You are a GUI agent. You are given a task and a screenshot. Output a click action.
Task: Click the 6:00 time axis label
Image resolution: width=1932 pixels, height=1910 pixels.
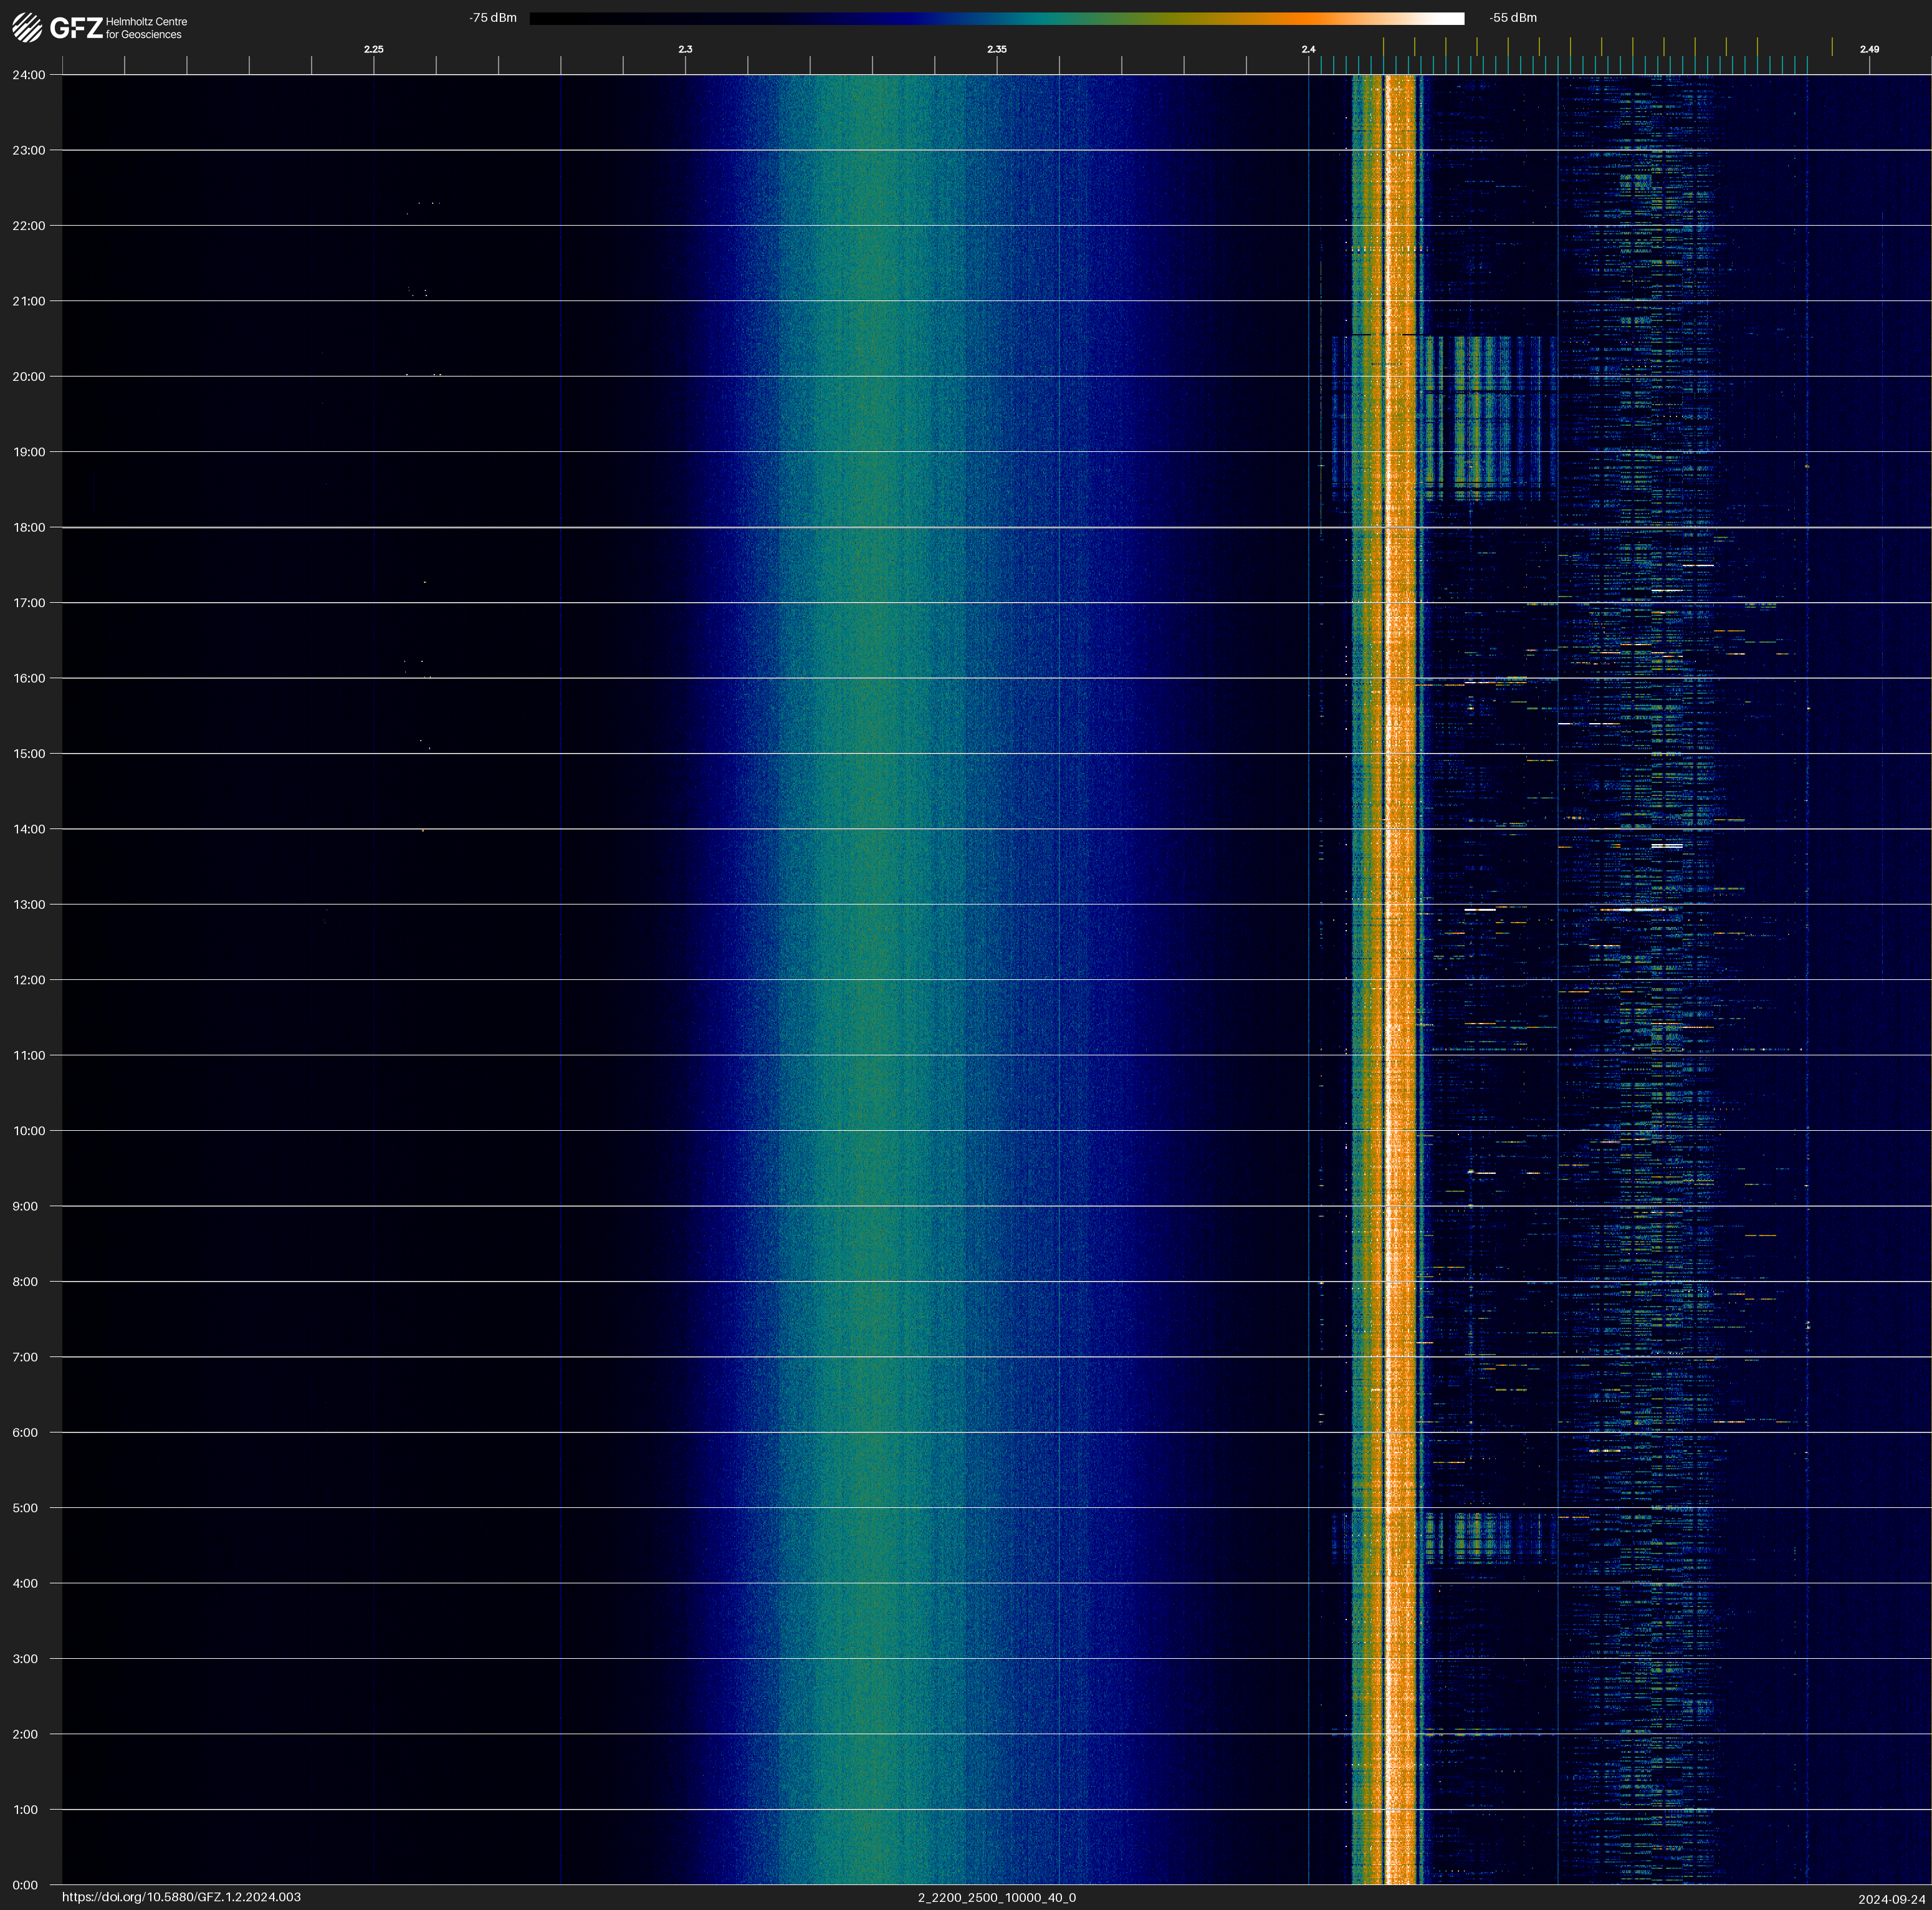click(25, 1432)
